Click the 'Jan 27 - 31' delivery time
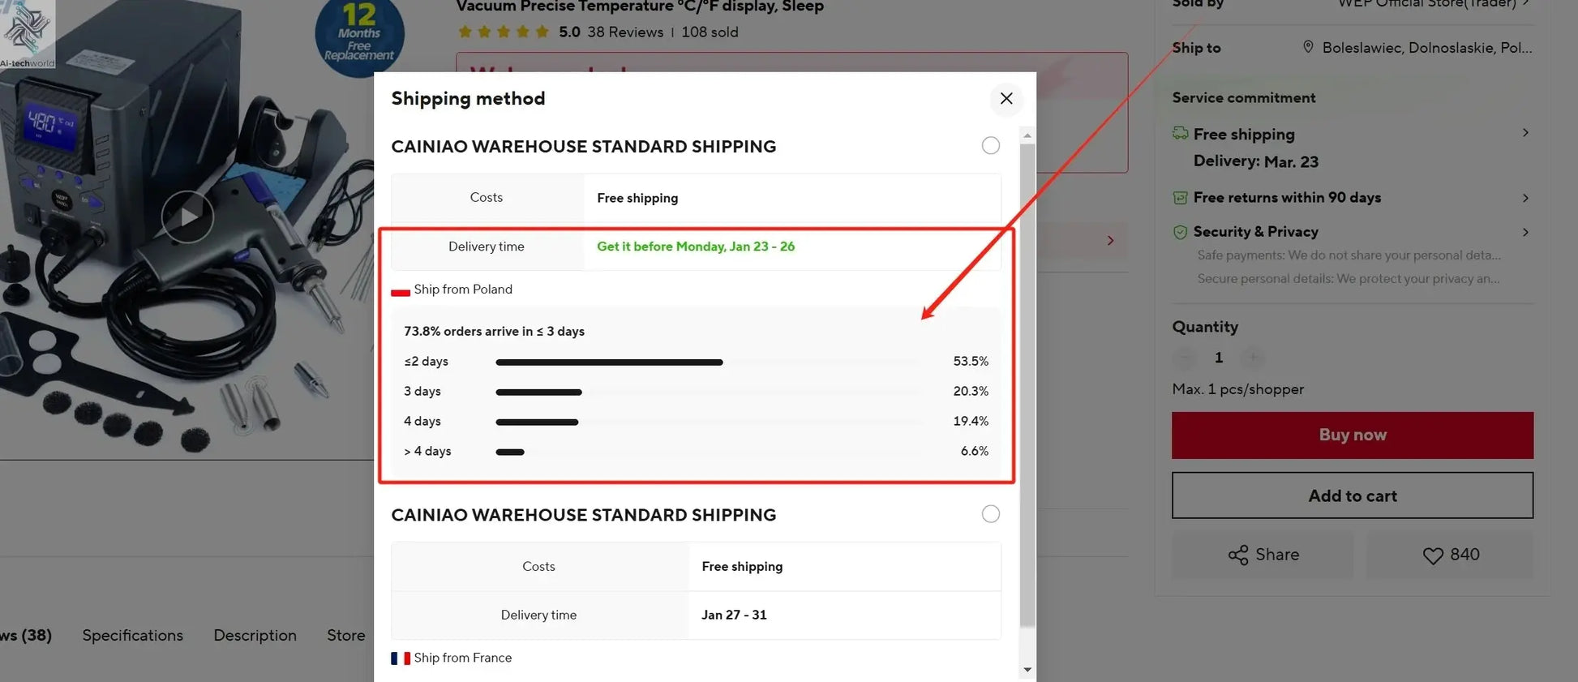Image resolution: width=1578 pixels, height=682 pixels. point(734,615)
